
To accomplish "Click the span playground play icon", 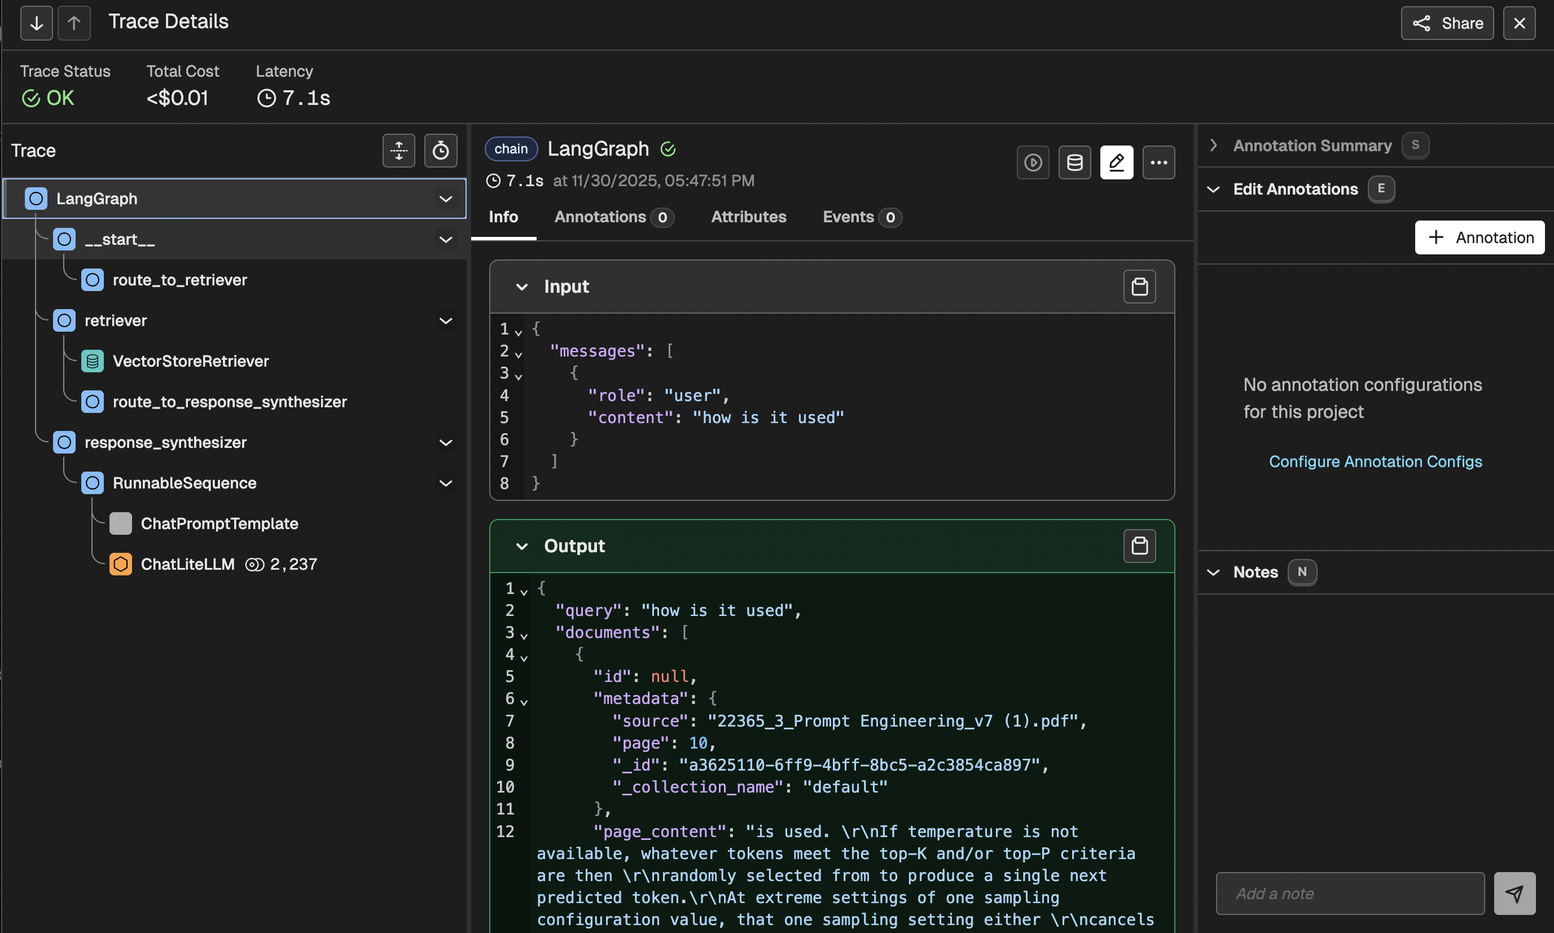I will (1033, 163).
